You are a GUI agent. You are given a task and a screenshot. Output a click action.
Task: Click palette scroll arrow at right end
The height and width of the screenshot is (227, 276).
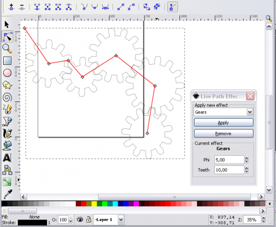[x=270, y=204]
